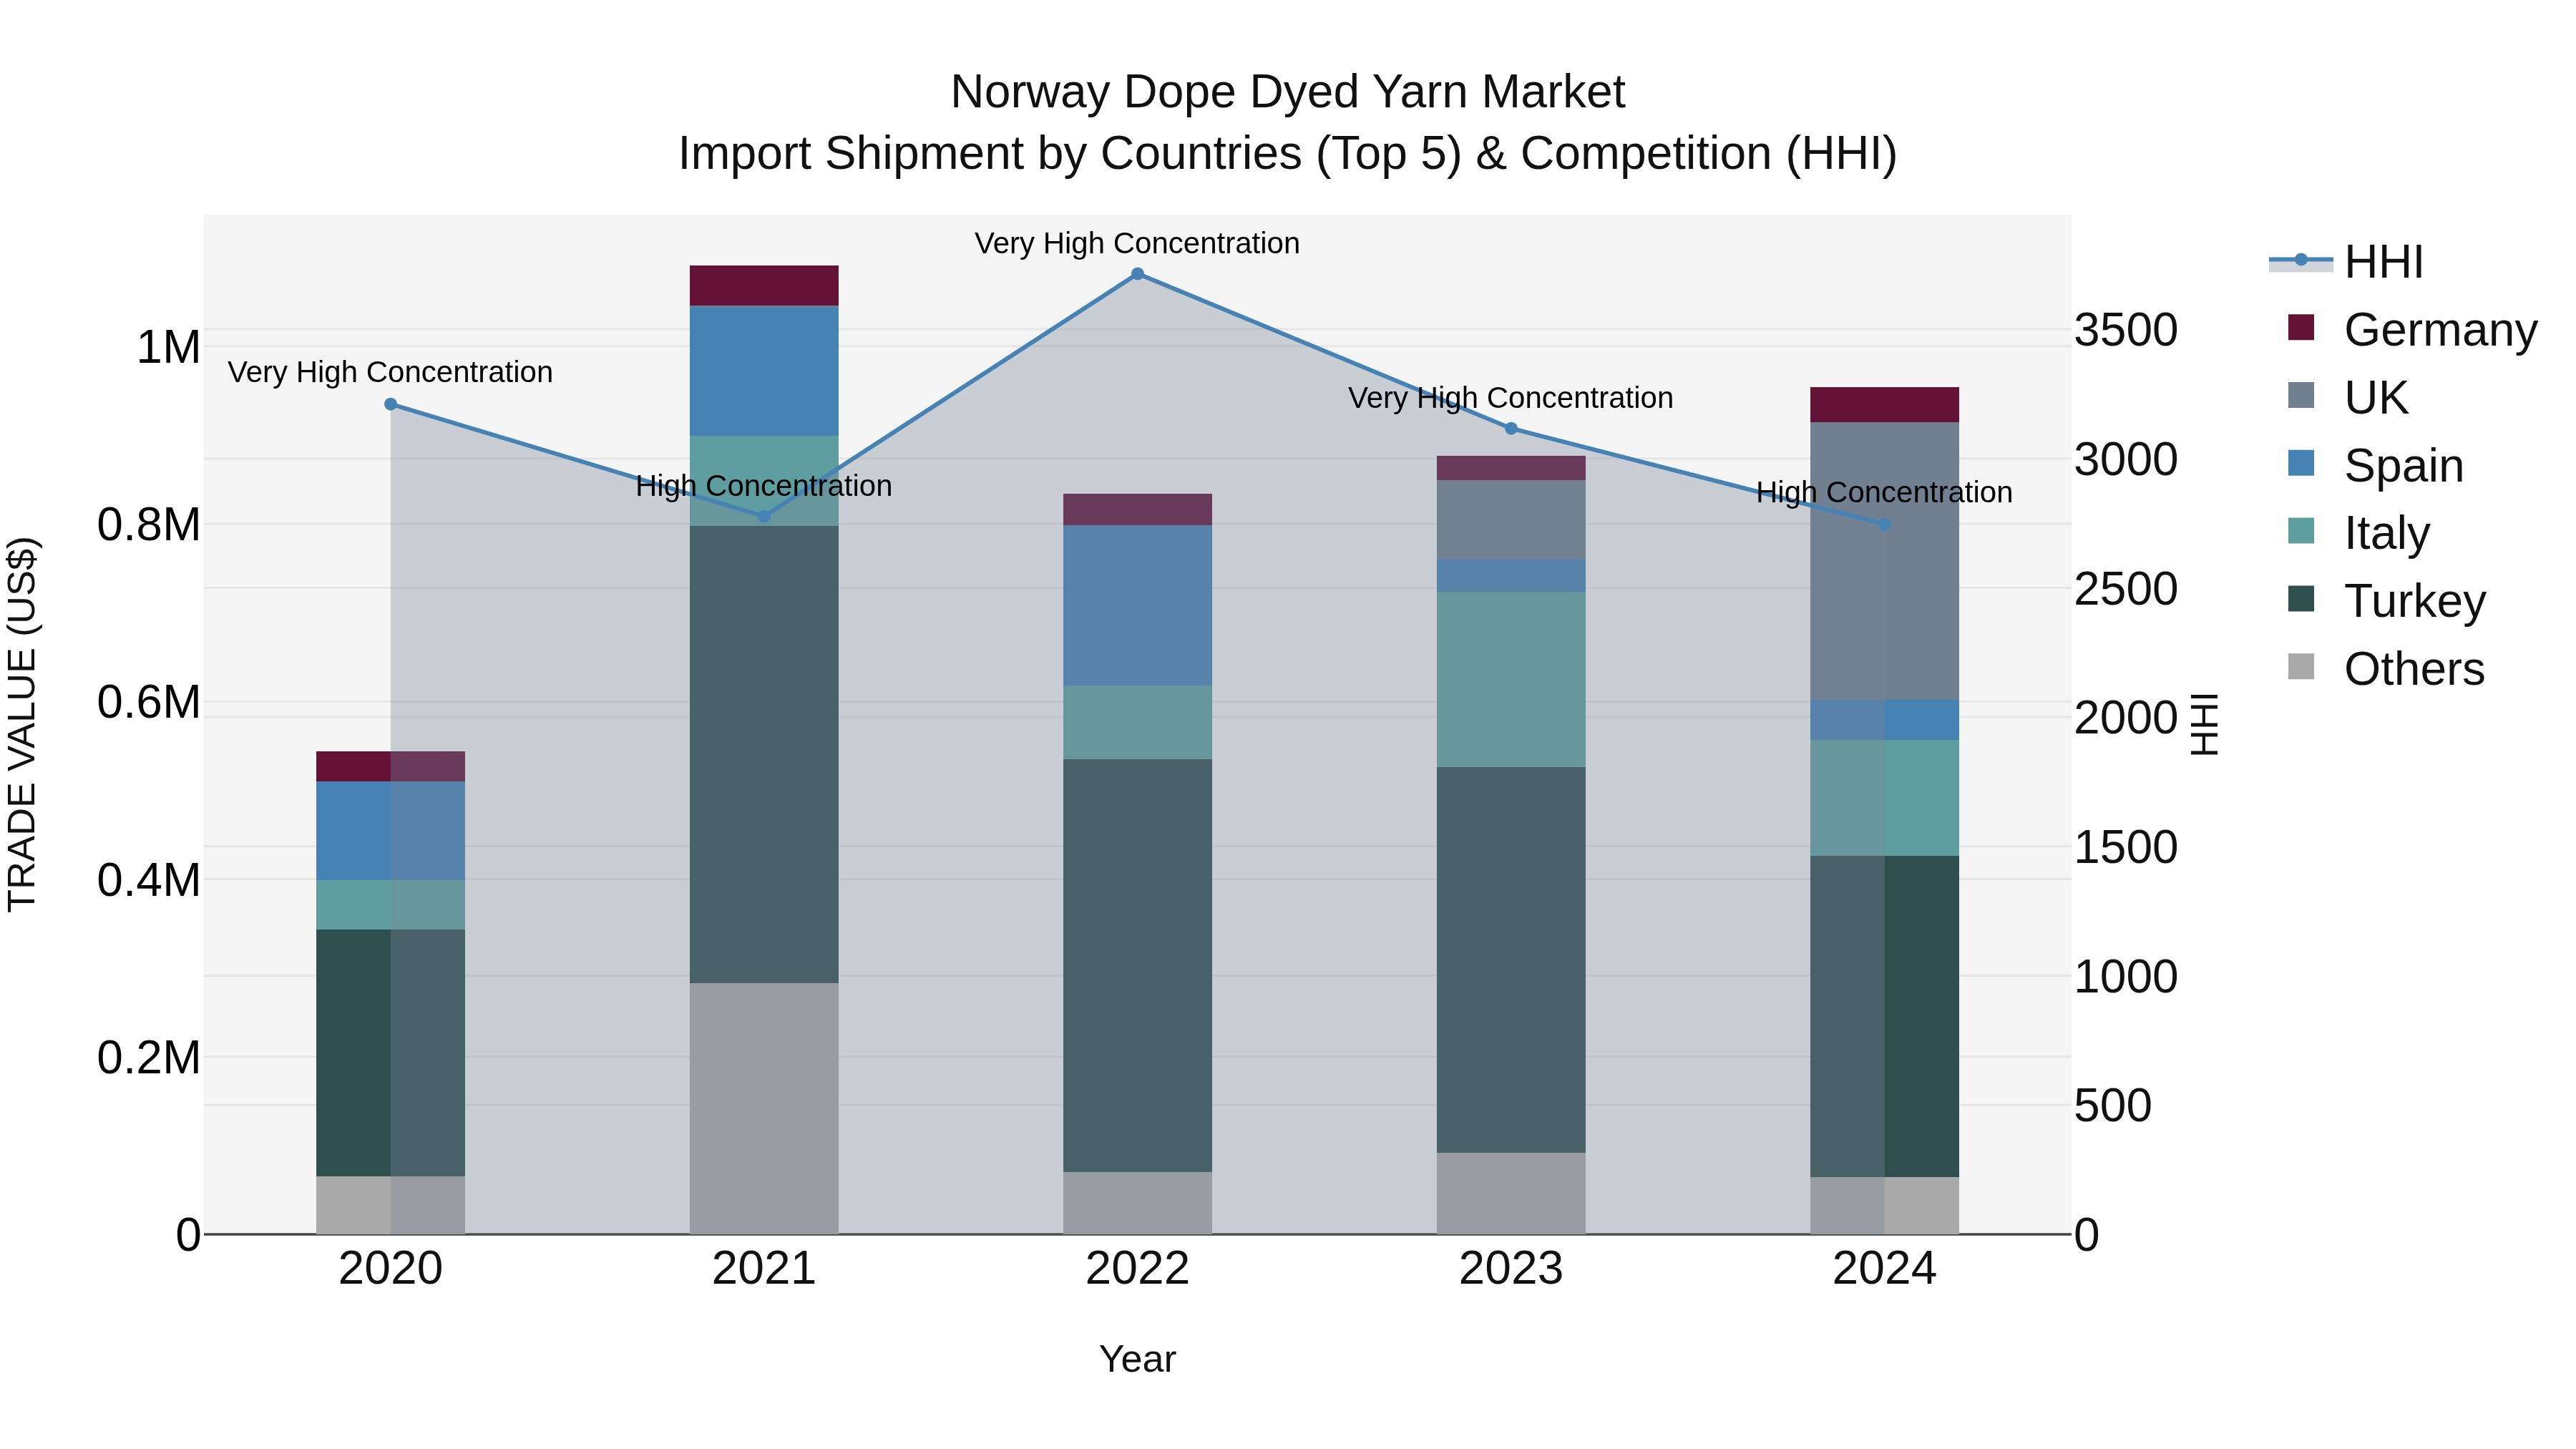Click the '0.6M' y-axis tick label

point(149,702)
